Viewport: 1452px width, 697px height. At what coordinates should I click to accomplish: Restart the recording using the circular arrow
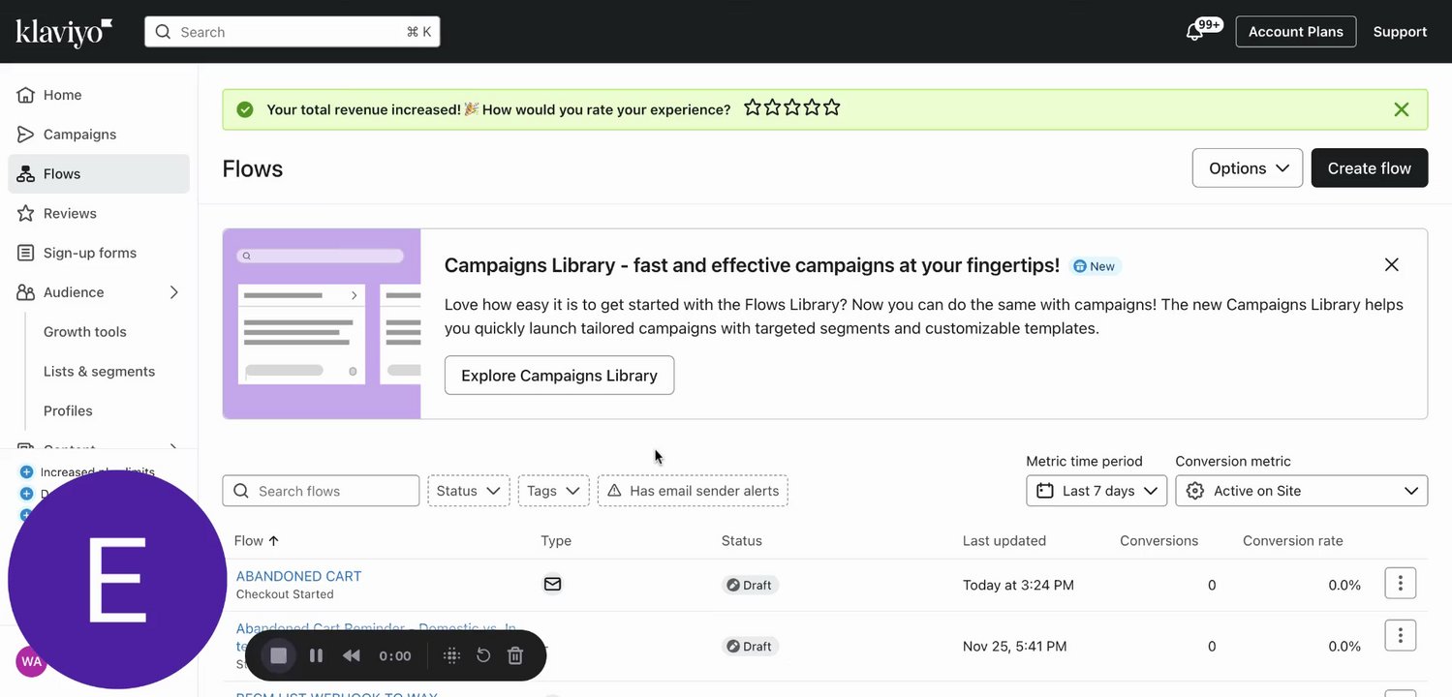483,656
